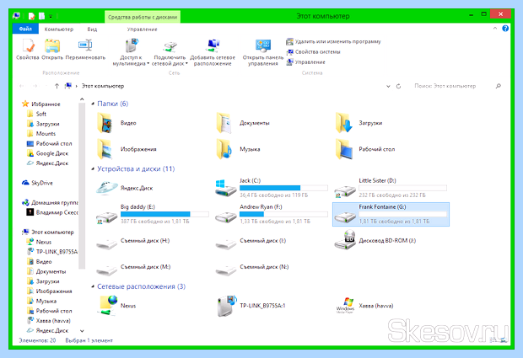Select TP-LINK_B9755A:1 network location
This screenshot has width=523, height=358.
tap(251, 306)
